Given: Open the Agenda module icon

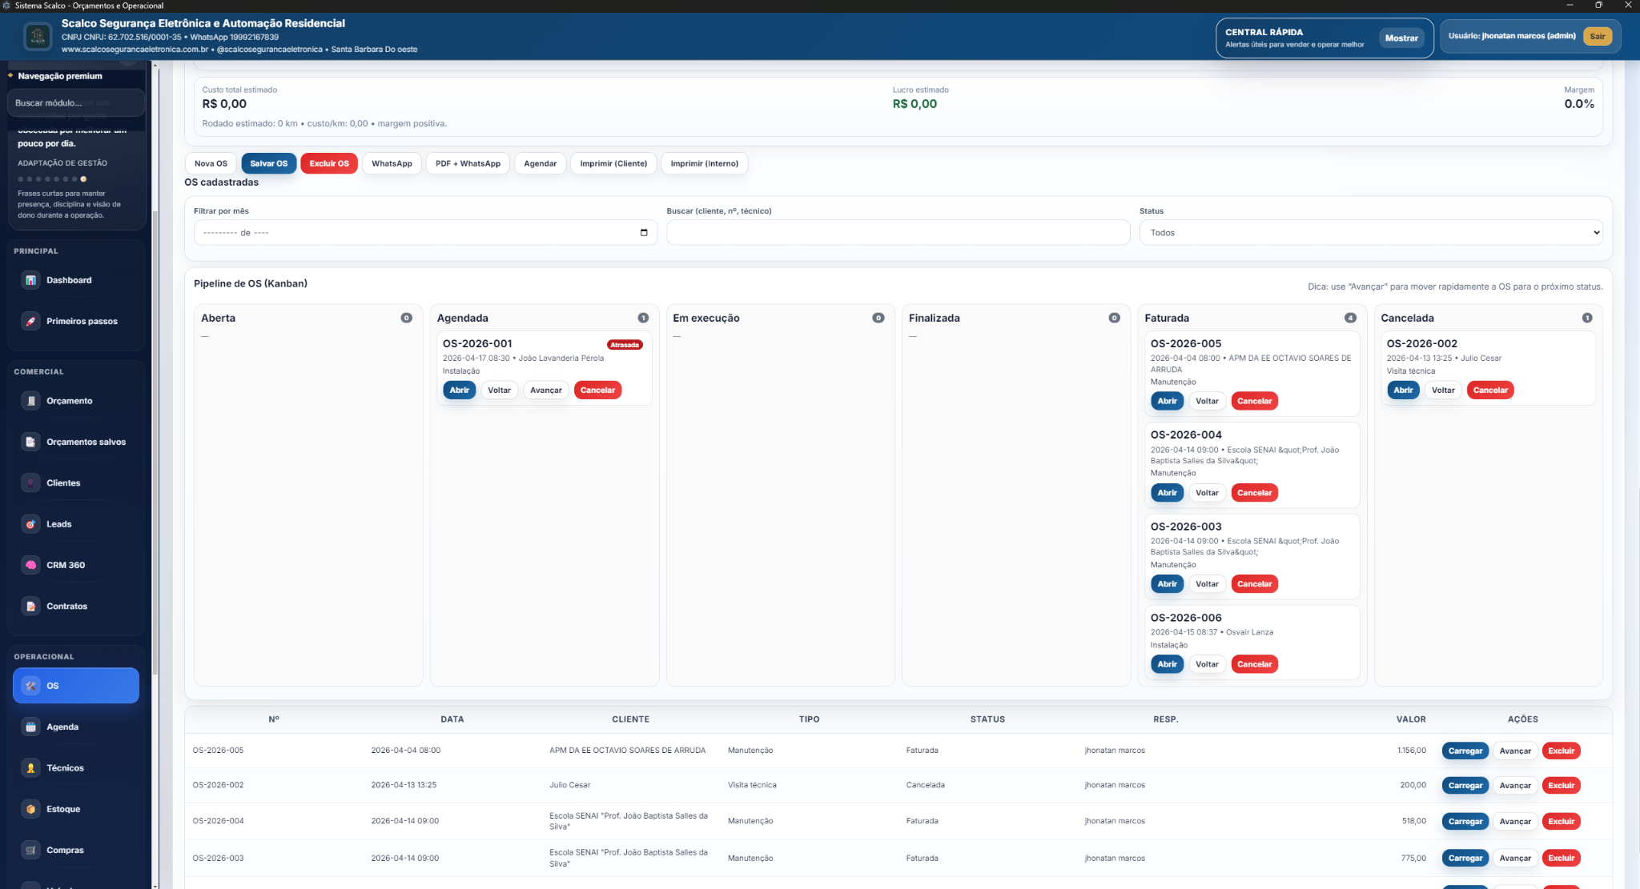Looking at the screenshot, I should (30, 727).
